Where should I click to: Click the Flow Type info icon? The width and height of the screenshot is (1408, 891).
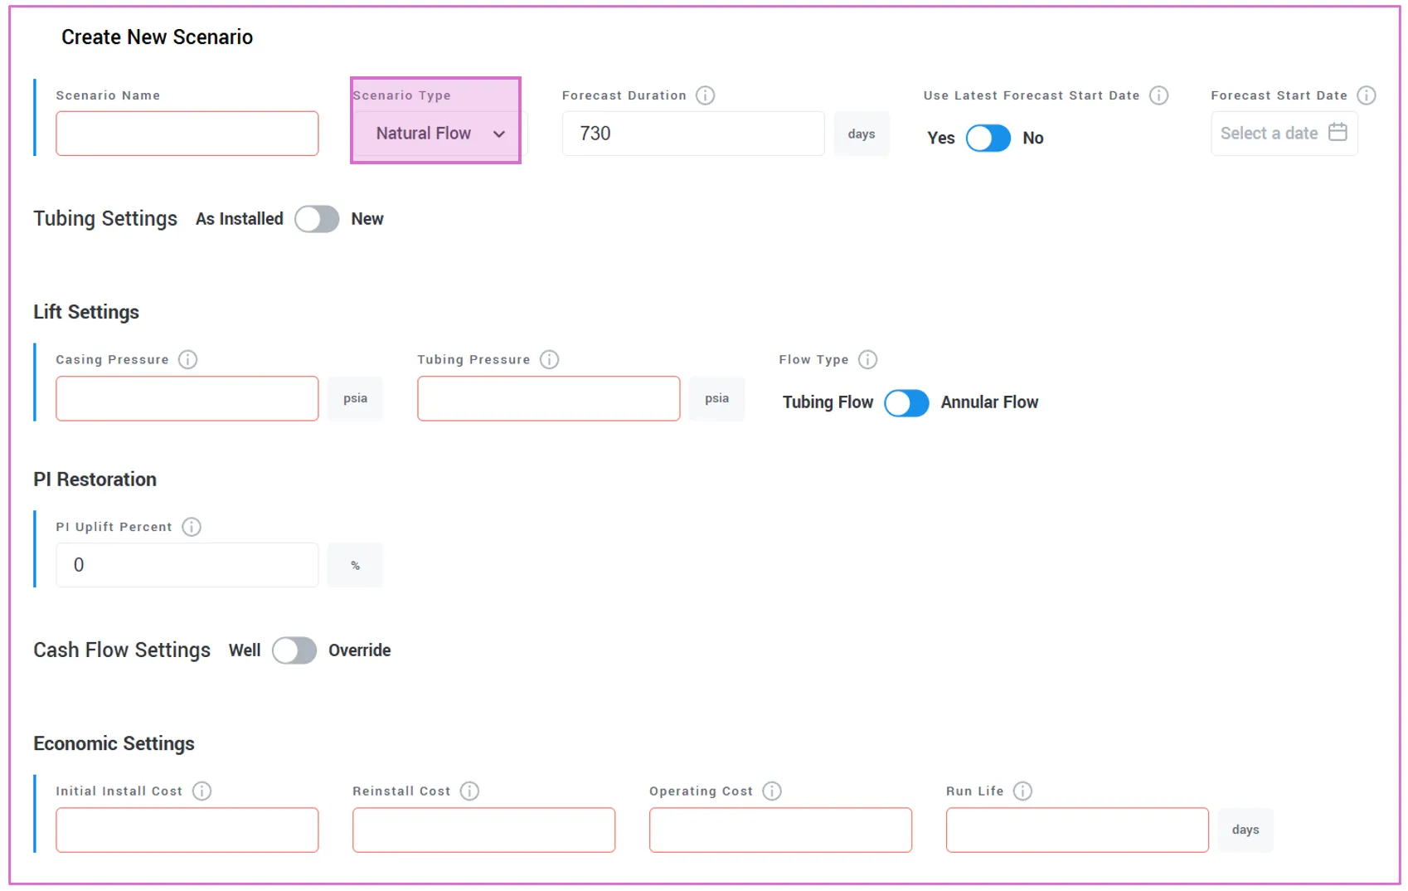click(867, 359)
